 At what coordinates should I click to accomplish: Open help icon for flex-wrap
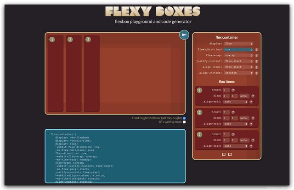[257, 55]
